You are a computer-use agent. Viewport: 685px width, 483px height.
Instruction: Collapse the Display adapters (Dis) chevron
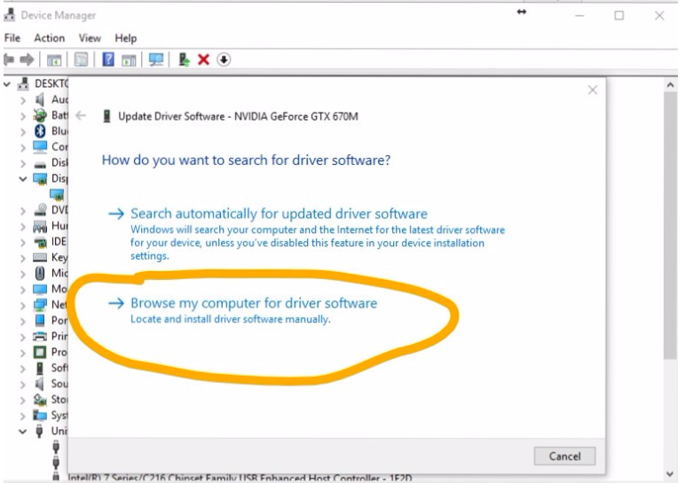point(23,179)
